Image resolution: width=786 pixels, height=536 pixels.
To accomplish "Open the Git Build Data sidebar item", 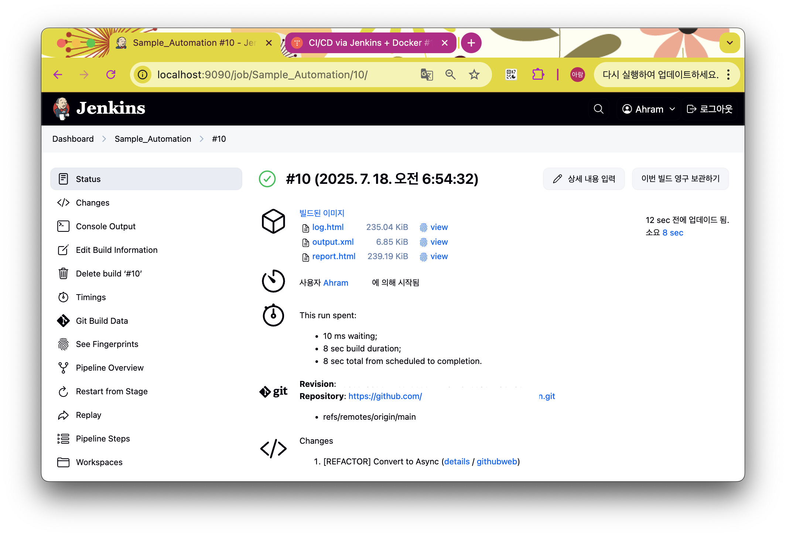I will click(102, 321).
